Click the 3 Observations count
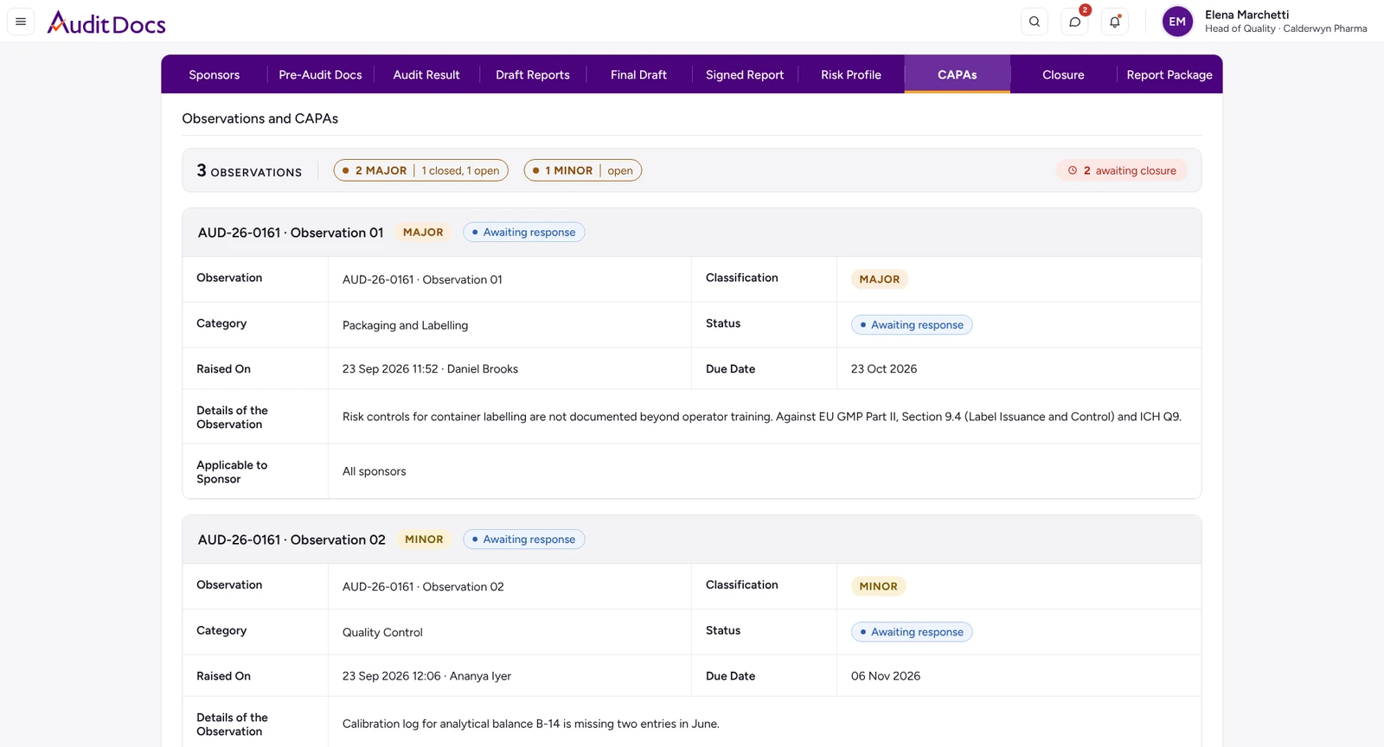Viewport: 1384px width, 747px height. [249, 170]
